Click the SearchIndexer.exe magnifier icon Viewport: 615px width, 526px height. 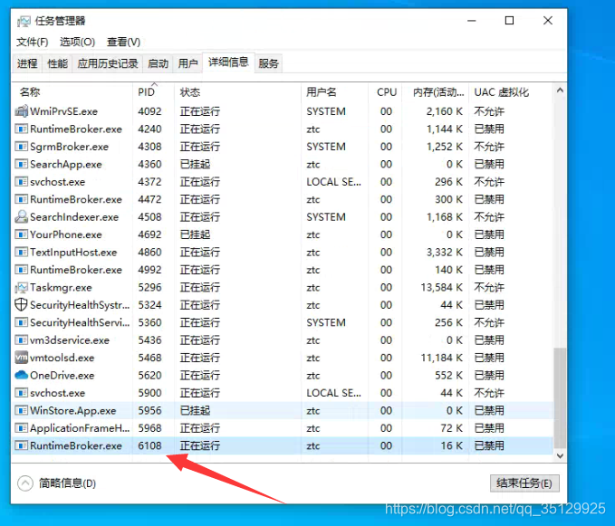pyautogui.click(x=21, y=216)
